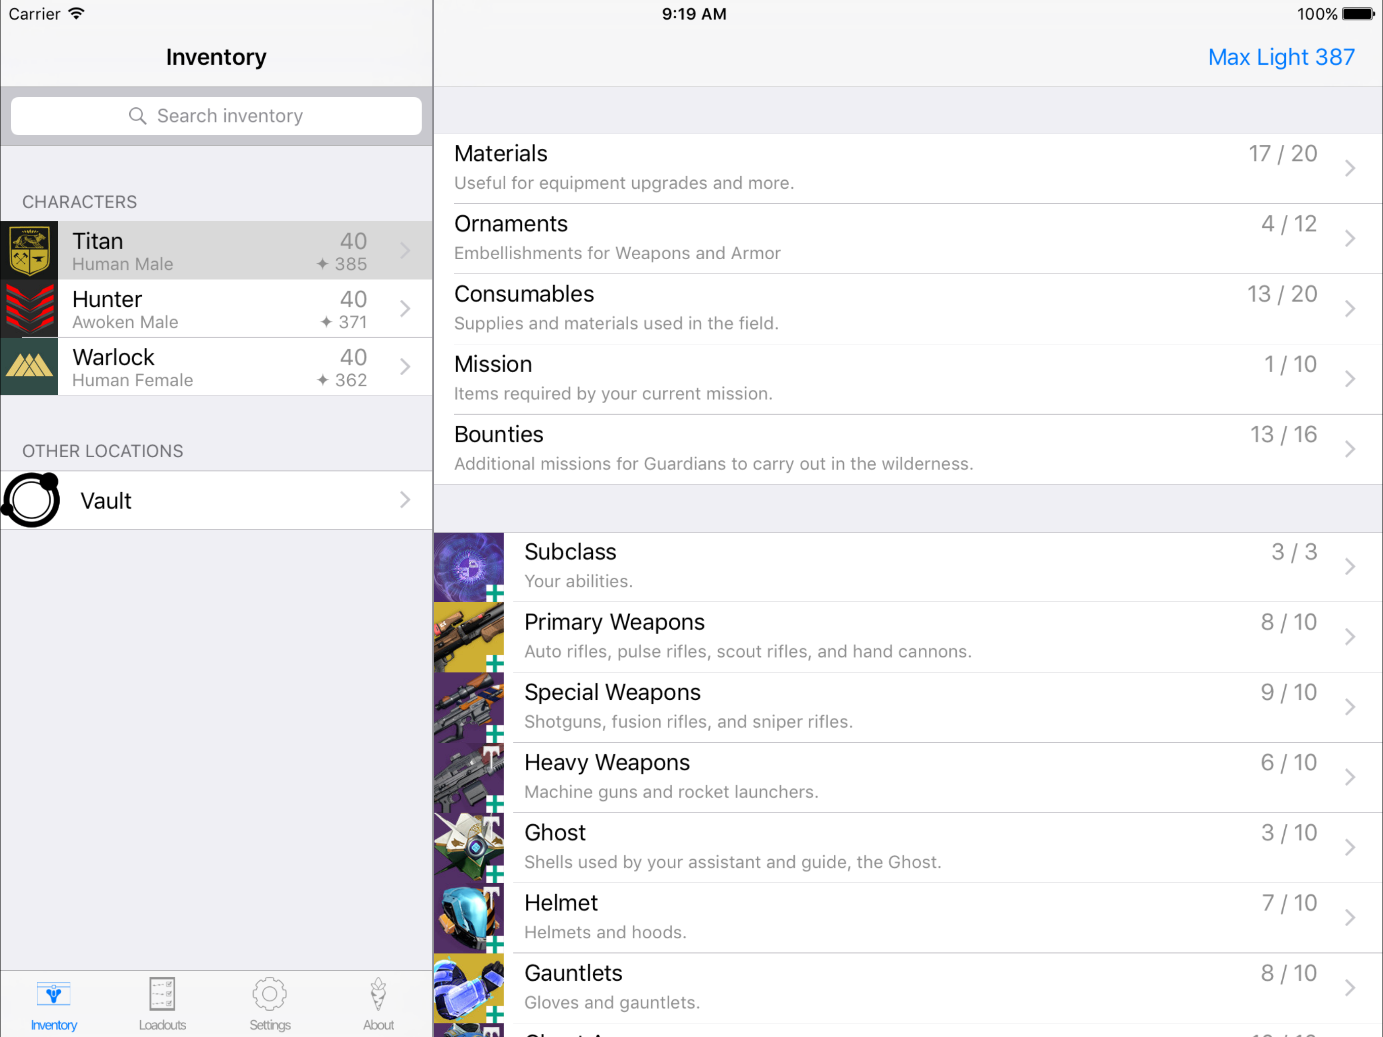
Task: Tap the battery status icon
Action: pyautogui.click(x=1358, y=14)
